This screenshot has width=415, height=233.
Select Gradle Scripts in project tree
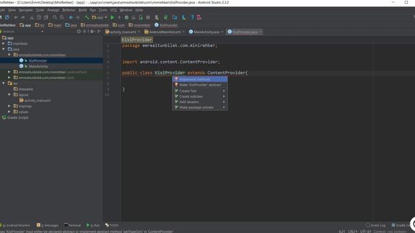(18, 118)
